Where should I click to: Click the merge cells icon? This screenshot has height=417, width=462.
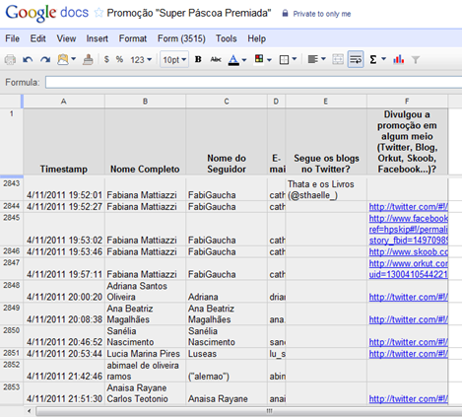pyautogui.click(x=338, y=59)
